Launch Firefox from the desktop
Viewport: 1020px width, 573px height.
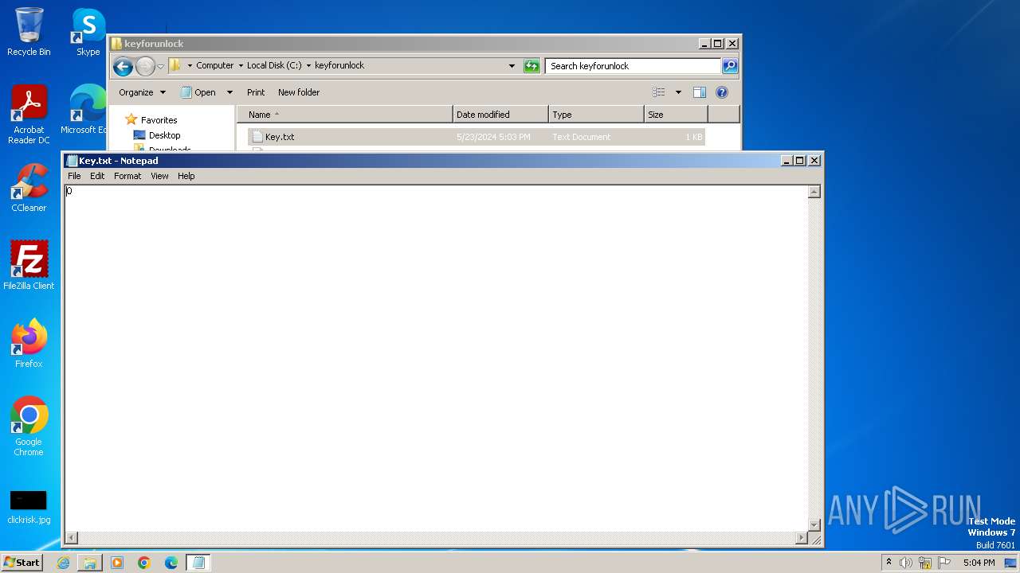tap(29, 343)
